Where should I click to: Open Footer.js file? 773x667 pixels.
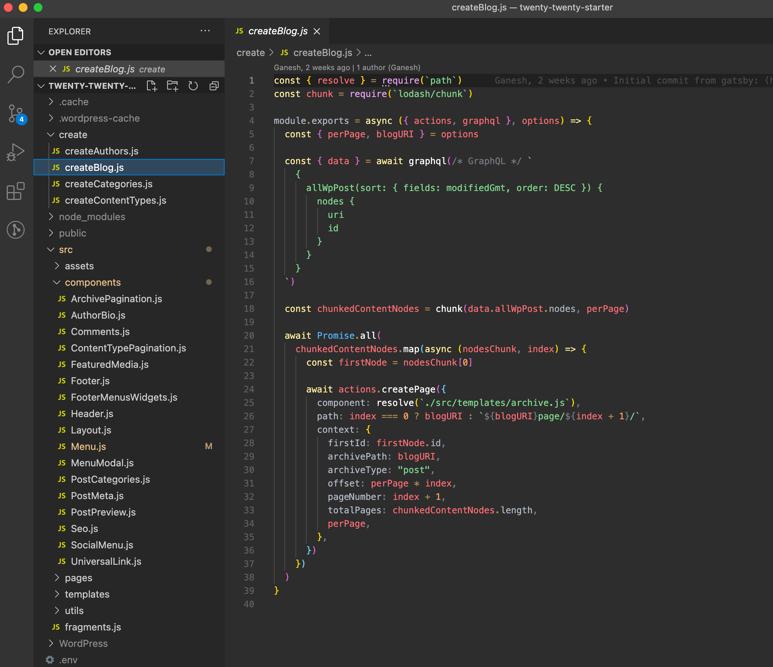(x=129, y=381)
